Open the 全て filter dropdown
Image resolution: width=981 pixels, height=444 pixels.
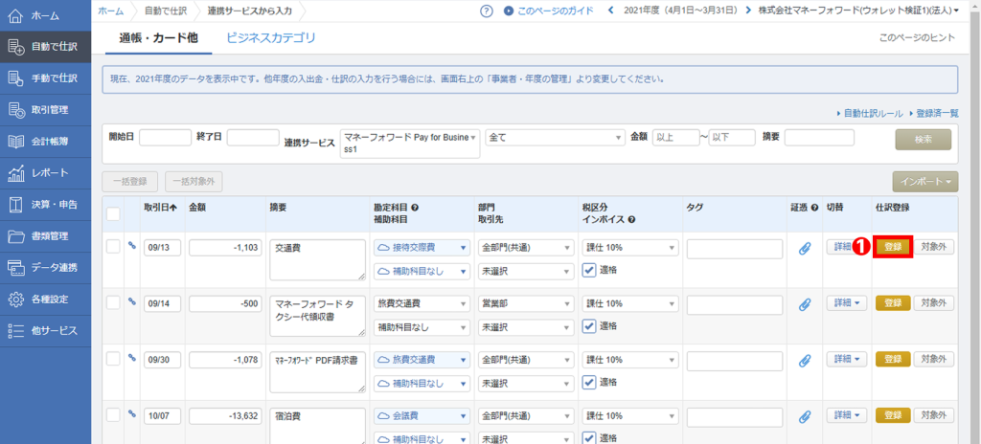click(x=555, y=138)
